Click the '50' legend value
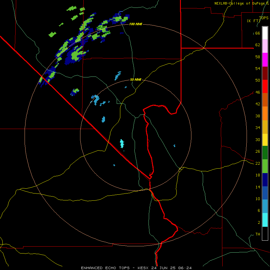This screenshot has height=270, width=270. tap(258, 80)
